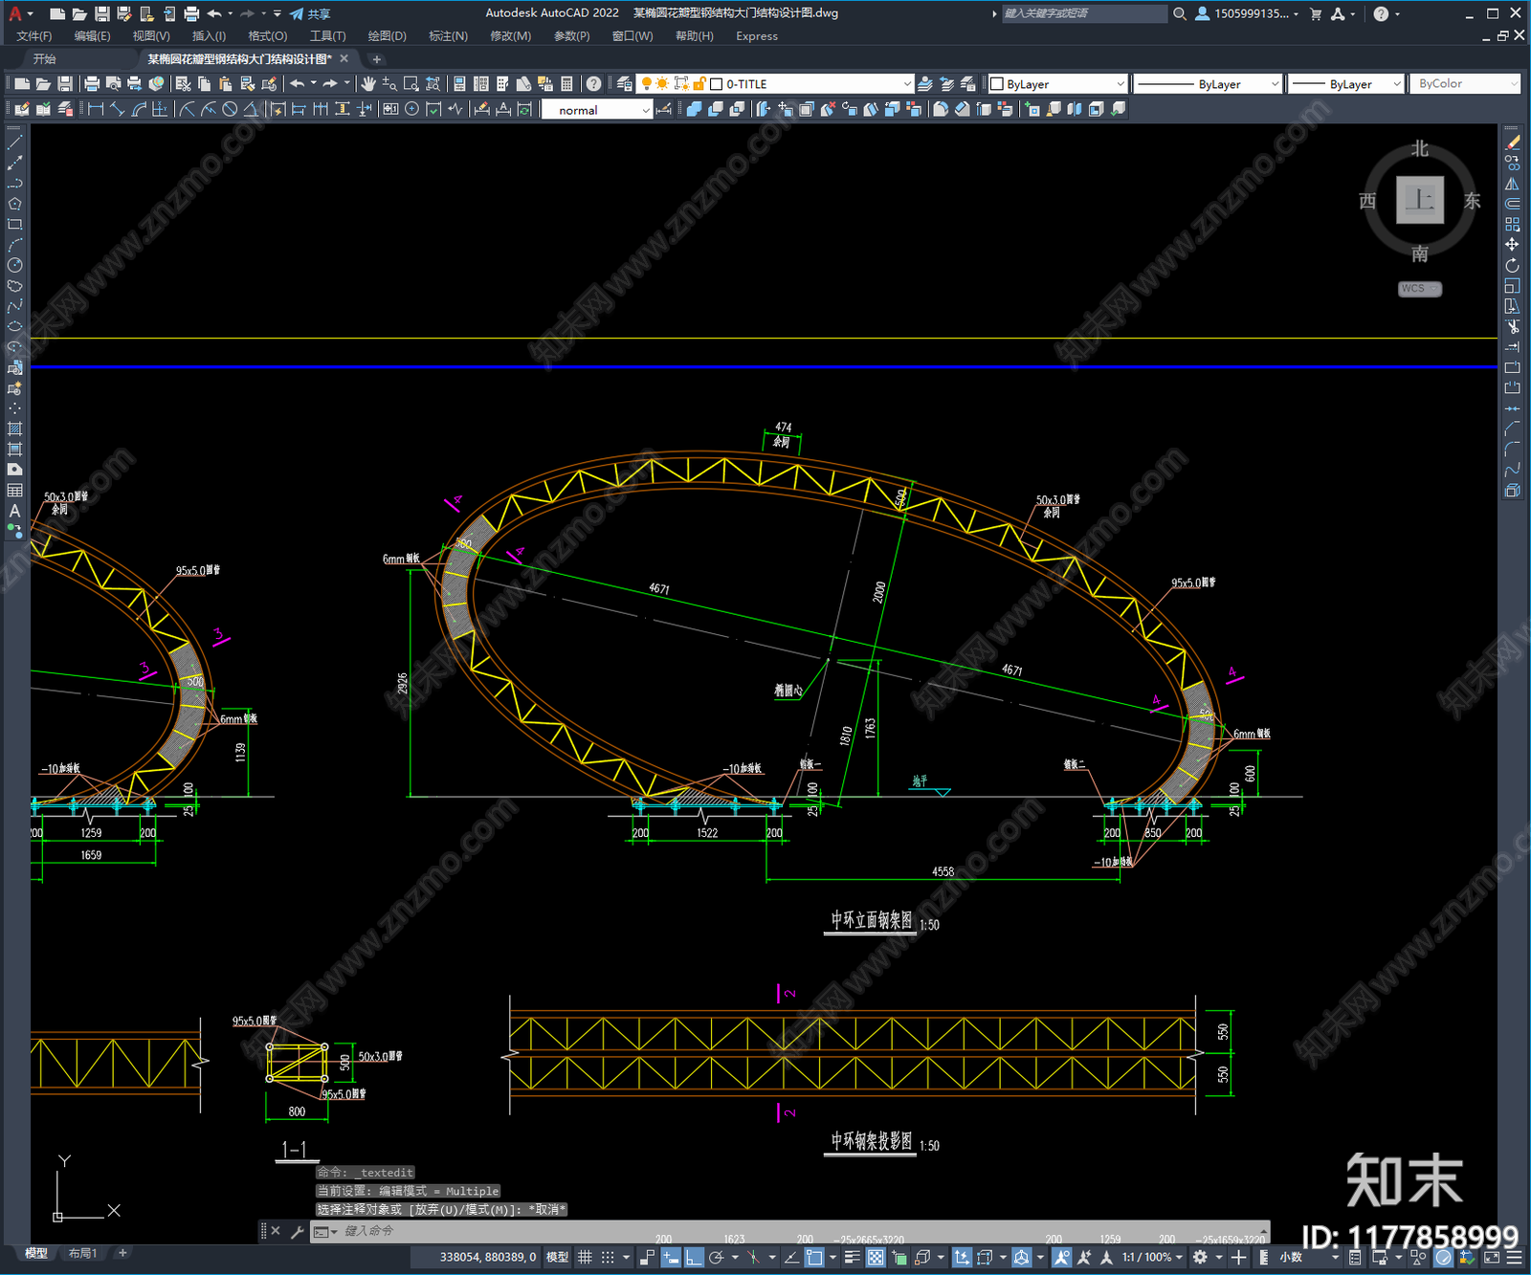Select the Linear dimension tool
The image size is (1531, 1275).
[96, 109]
